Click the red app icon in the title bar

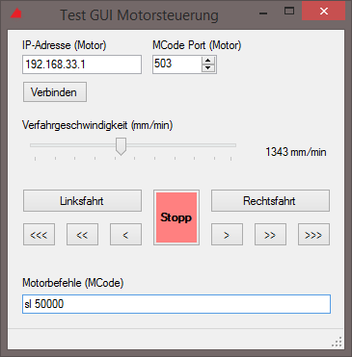tap(16, 13)
